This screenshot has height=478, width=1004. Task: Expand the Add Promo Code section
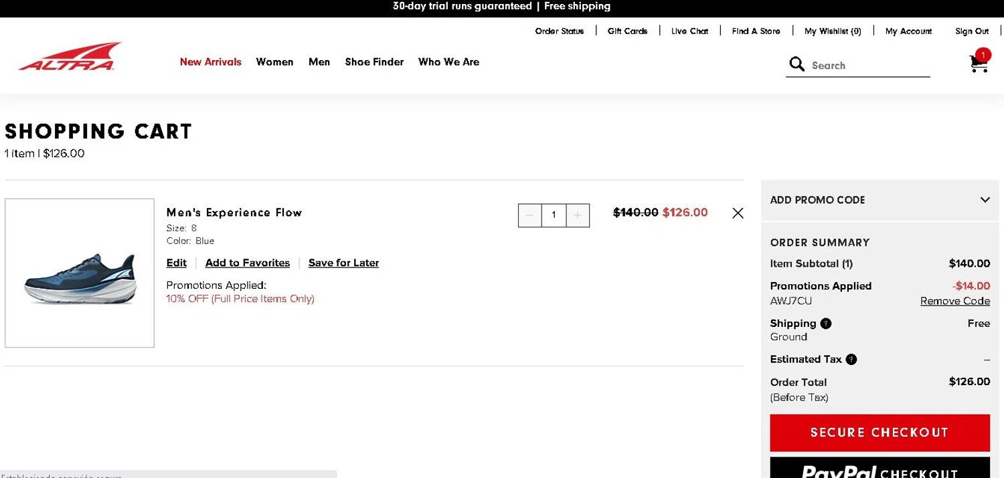pos(985,200)
